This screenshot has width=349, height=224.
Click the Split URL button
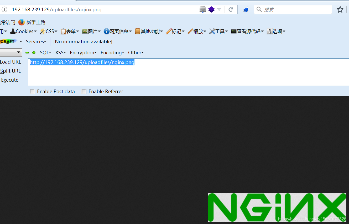tap(11, 71)
